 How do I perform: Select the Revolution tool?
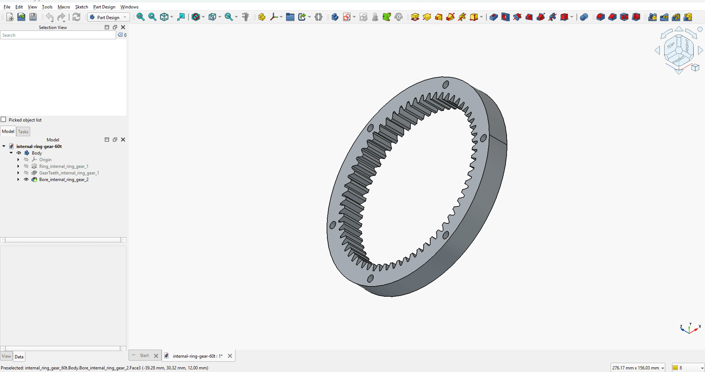click(427, 17)
